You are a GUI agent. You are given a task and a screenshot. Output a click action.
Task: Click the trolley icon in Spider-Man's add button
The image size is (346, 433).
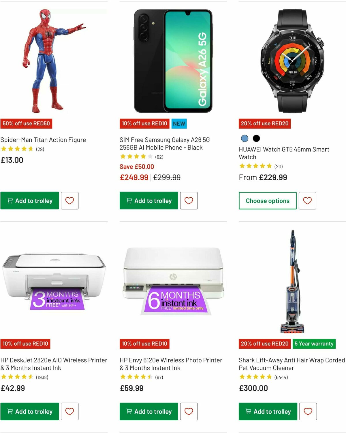(10, 201)
